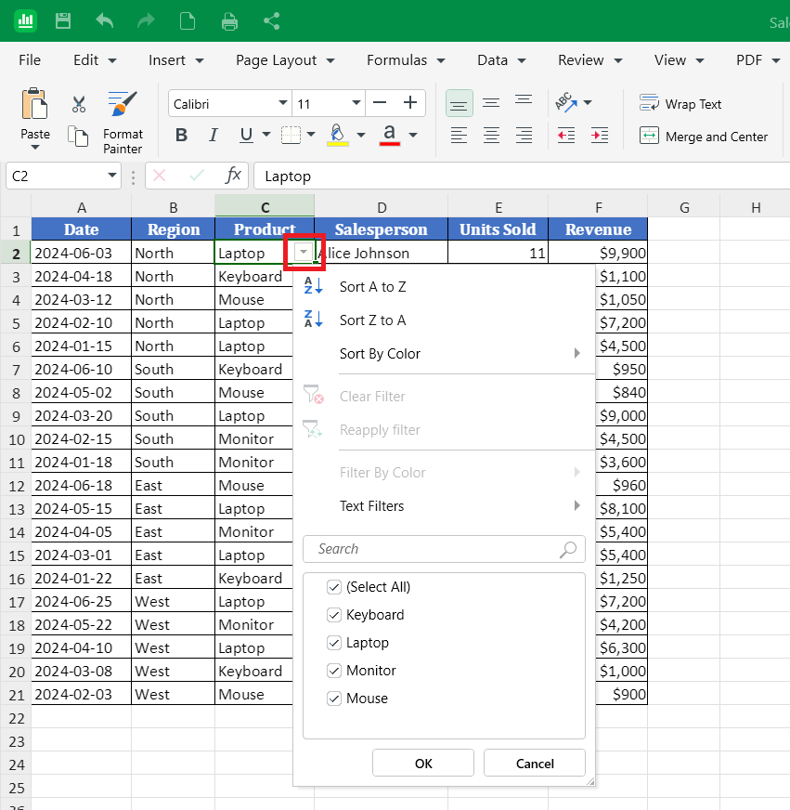Click the text Orientation icon
The image size is (790, 810).
(566, 102)
